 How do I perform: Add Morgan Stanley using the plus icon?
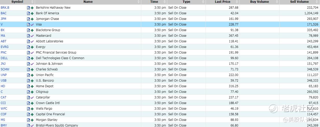tap(32, 120)
